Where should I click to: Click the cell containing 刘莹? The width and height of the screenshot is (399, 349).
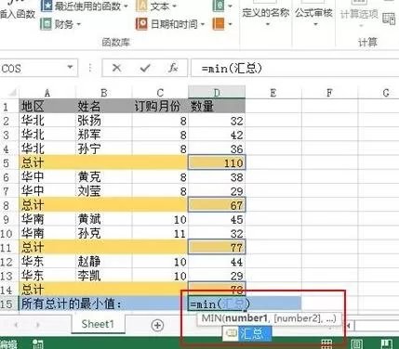point(104,191)
